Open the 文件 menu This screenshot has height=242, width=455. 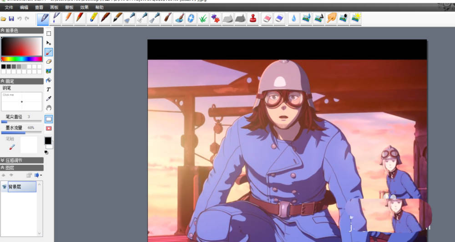coord(9,7)
